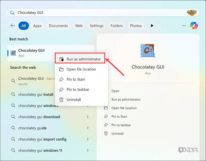Viewport: 206px width, 161px height.
Task: Click the pushpin icon beside Pin to Start
Action: [x=61, y=79]
